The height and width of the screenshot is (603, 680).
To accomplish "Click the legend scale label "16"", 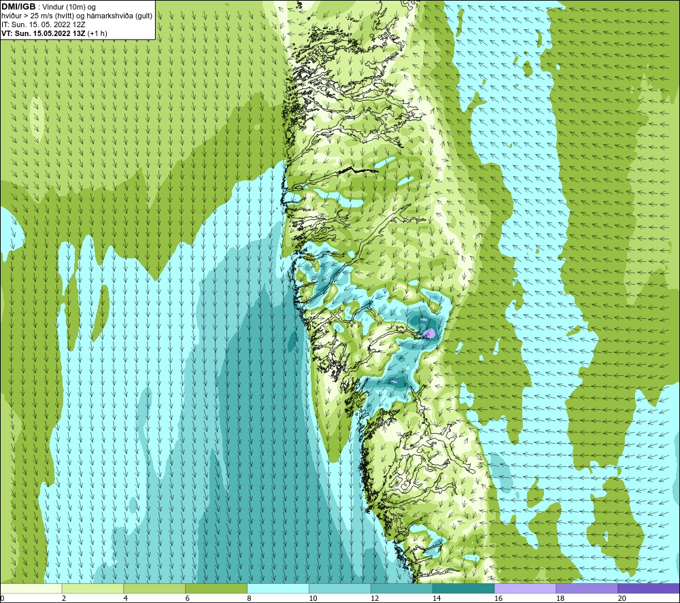I will coord(498,599).
